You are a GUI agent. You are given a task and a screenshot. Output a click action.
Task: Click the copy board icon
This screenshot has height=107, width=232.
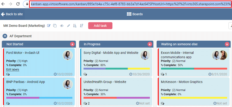tap(55, 26)
